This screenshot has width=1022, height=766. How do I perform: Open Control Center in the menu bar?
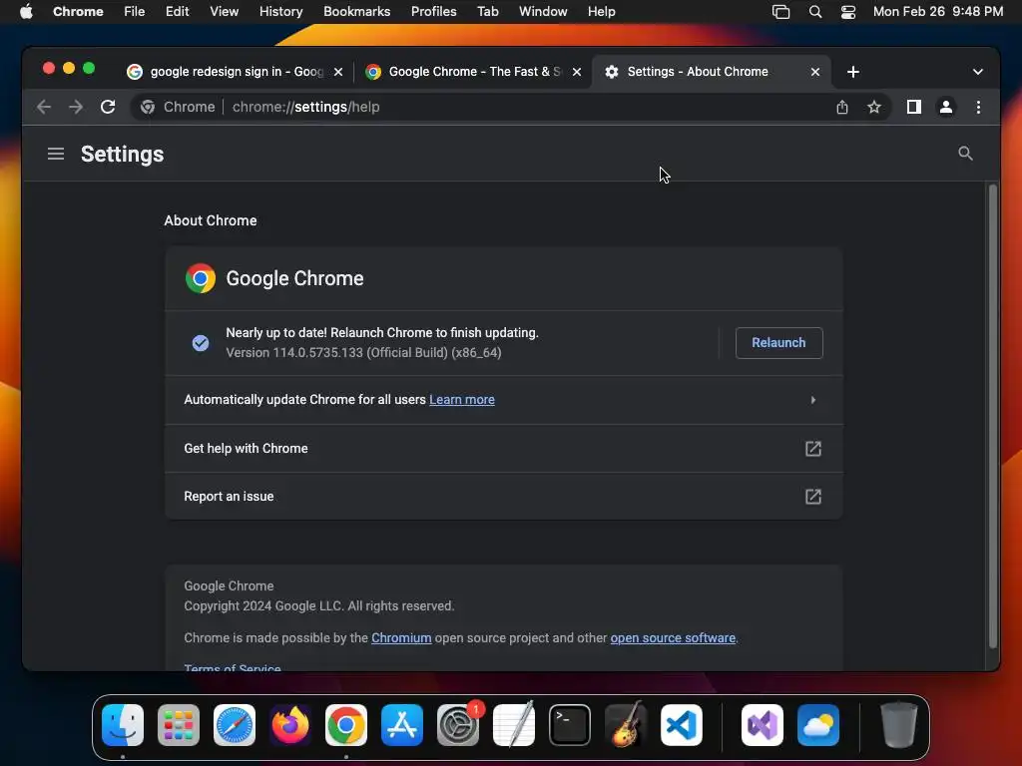pyautogui.click(x=848, y=12)
